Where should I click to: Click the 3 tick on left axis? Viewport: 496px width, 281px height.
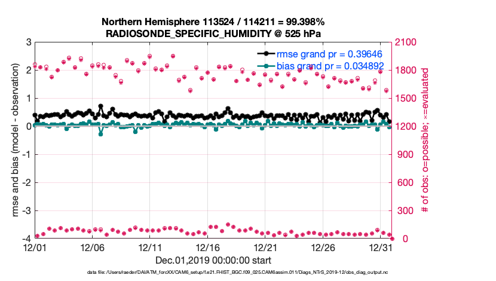point(29,42)
